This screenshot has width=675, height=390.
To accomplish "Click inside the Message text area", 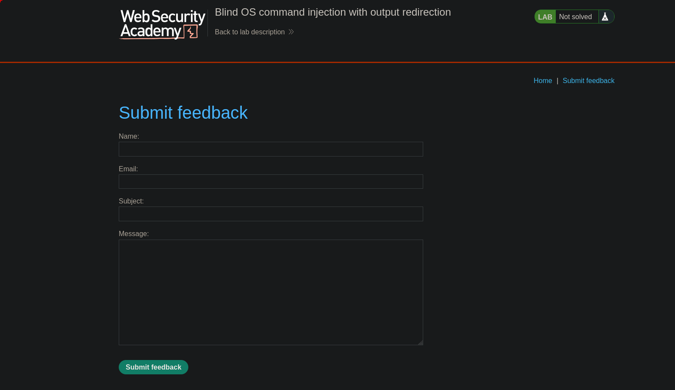I will click(271, 292).
